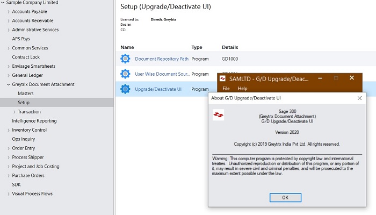Expand the General Ledger node
The image size is (376, 215).
pyautogui.click(x=9, y=75)
